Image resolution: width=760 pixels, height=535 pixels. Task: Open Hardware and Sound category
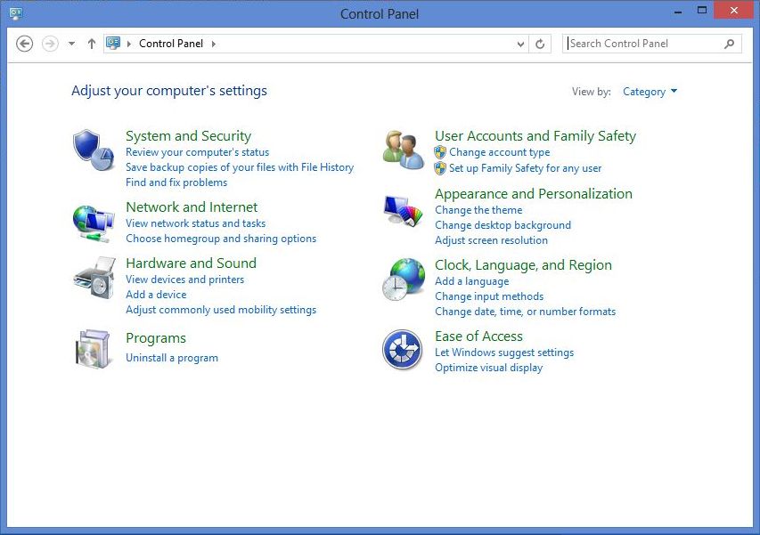pos(191,263)
